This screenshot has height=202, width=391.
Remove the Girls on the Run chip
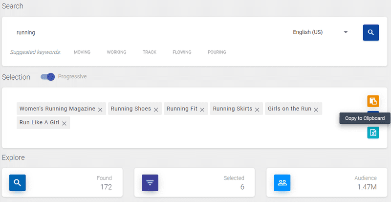pyautogui.click(x=316, y=110)
